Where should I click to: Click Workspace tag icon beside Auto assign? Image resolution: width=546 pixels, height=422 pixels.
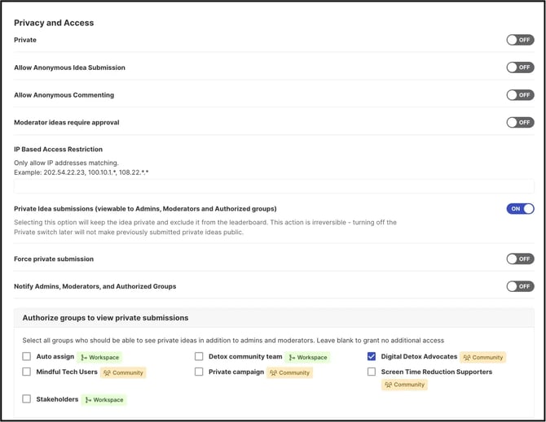pyautogui.click(x=86, y=358)
